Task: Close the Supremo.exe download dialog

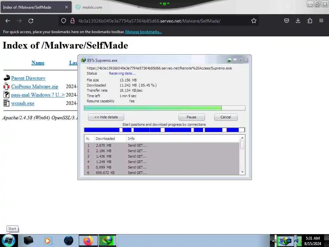Action: (x=246, y=60)
